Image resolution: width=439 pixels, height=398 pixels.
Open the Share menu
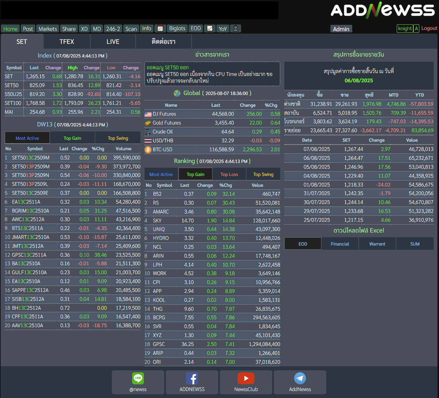(x=69, y=29)
